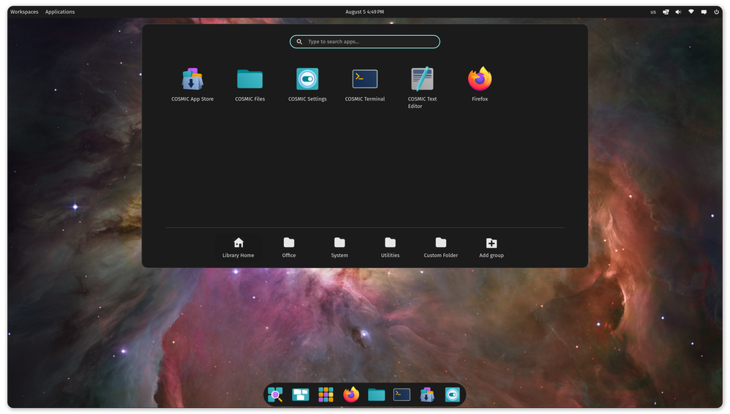
Task: Click the app library grid icon in dock
Action: point(326,395)
